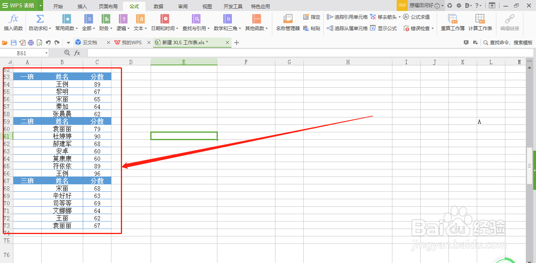Click into the formula bar input field

pyautogui.click(x=310, y=53)
